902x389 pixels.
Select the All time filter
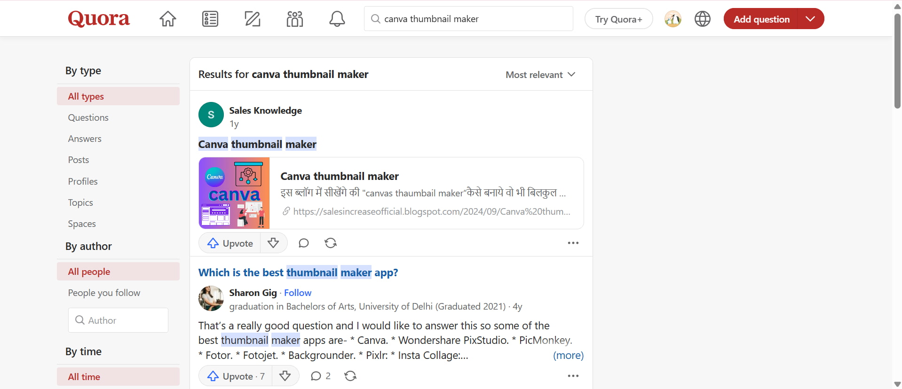pyautogui.click(x=119, y=377)
